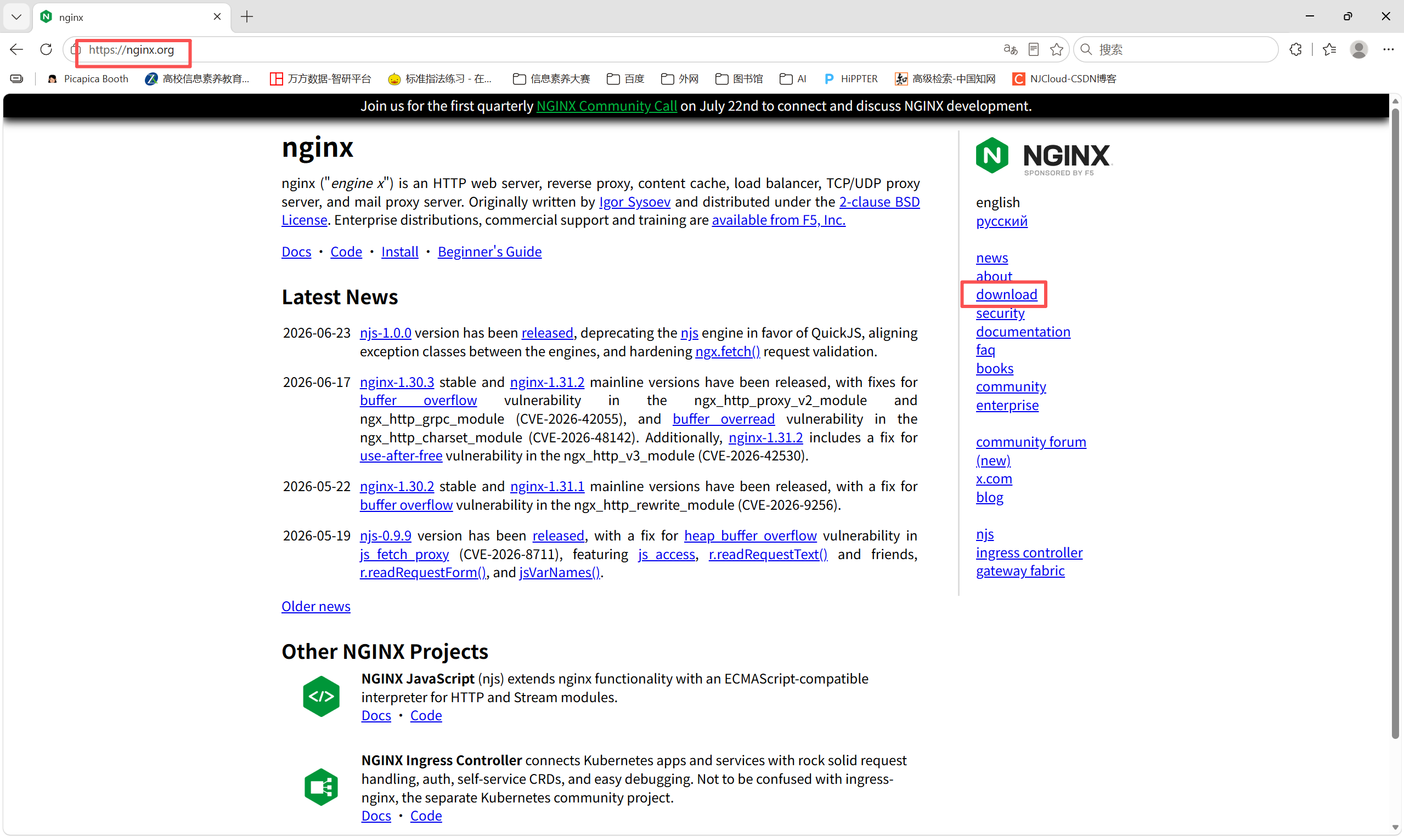
Task: Open Igor Sysoev link
Action: click(635, 202)
